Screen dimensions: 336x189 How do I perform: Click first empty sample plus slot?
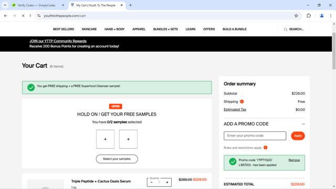pos(105,139)
